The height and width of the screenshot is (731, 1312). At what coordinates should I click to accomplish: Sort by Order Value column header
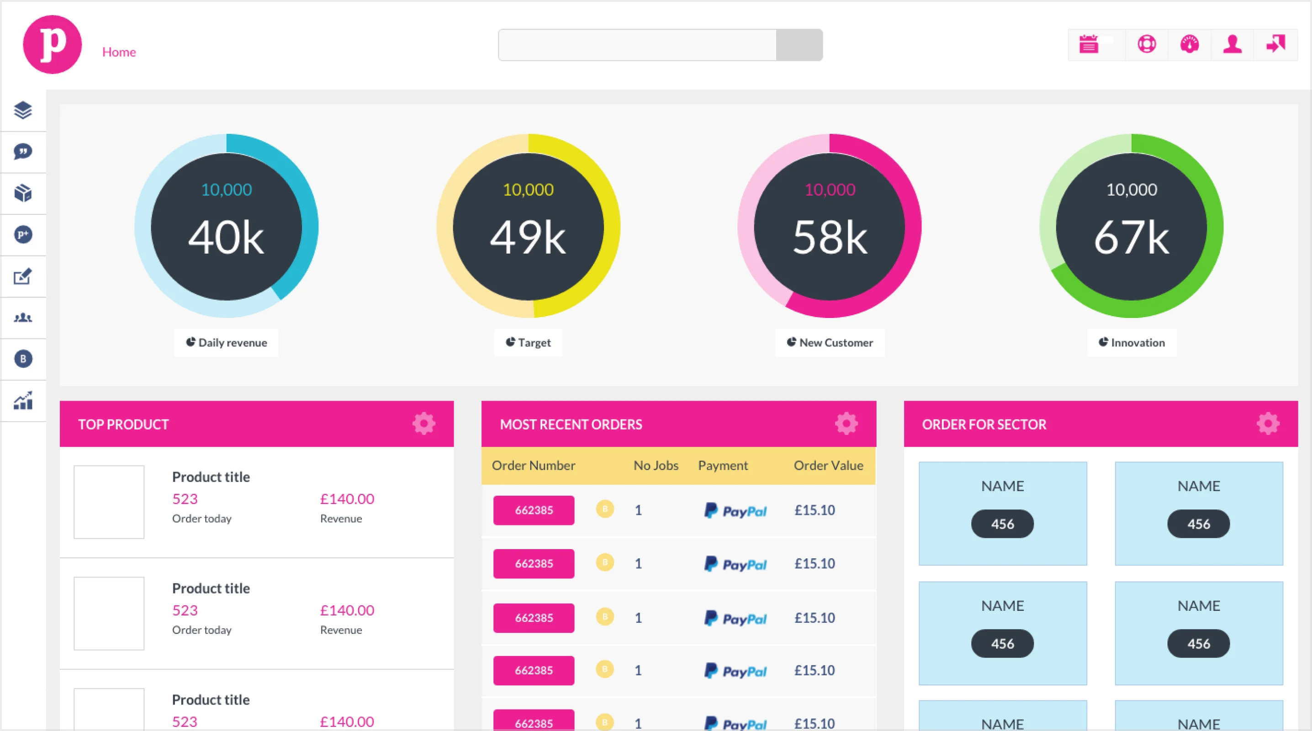(x=828, y=466)
